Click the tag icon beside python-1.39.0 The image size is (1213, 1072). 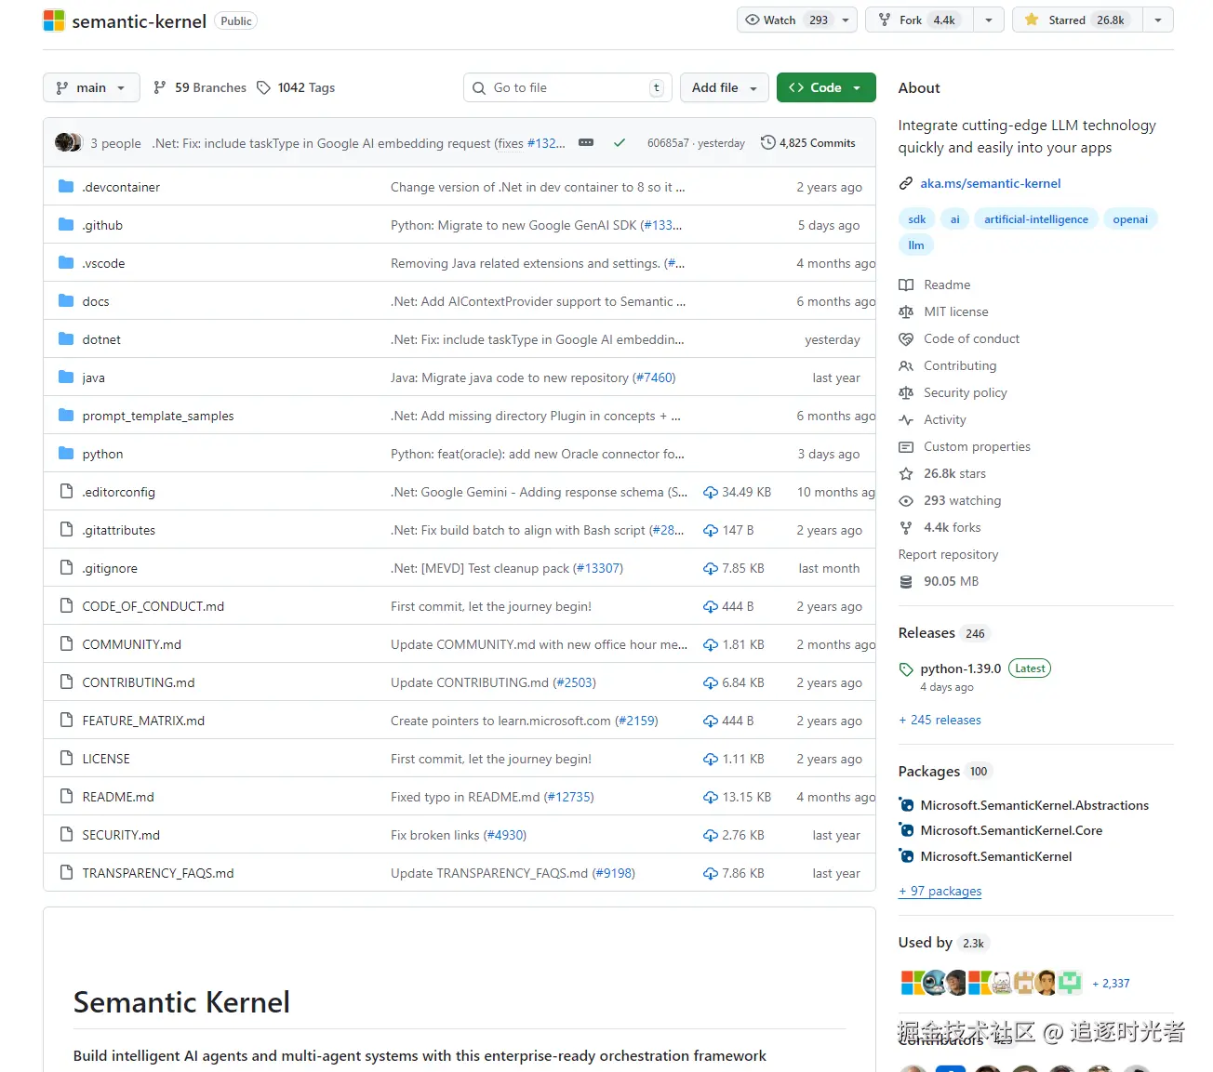pyautogui.click(x=906, y=669)
